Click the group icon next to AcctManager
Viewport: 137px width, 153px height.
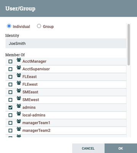pos(19,60)
